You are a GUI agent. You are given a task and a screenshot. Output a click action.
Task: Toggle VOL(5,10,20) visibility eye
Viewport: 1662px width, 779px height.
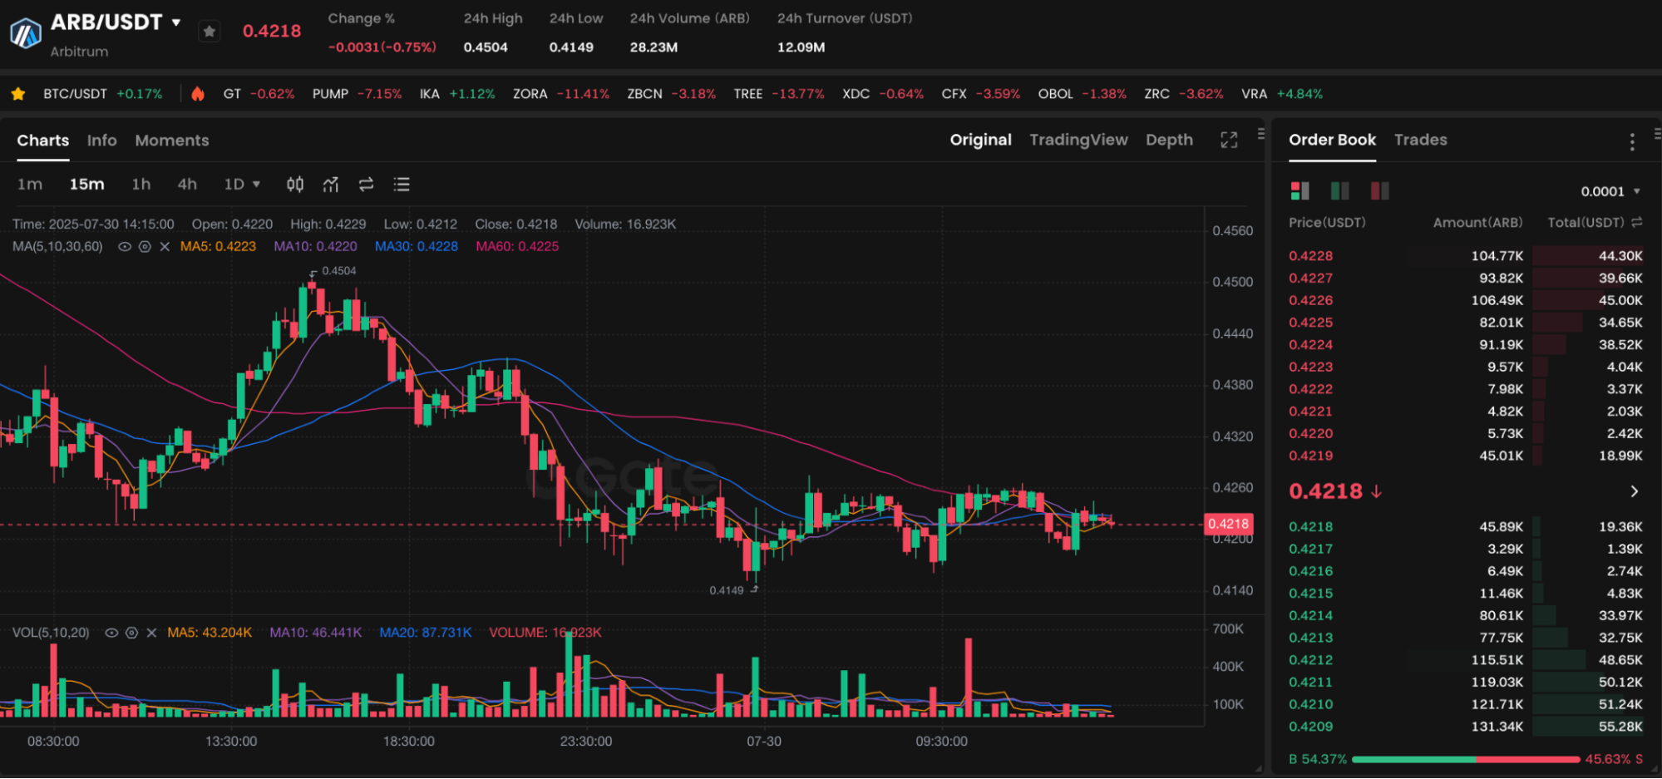111,633
